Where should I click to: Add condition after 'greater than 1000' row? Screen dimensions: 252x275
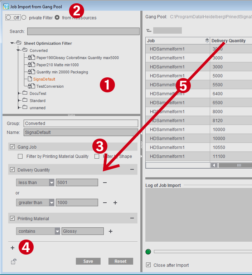(115, 203)
